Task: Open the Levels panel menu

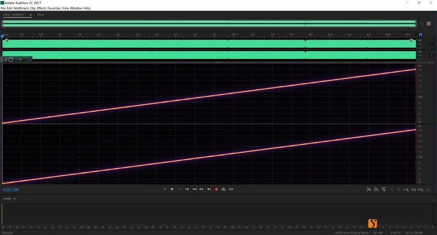Action: 14,199
